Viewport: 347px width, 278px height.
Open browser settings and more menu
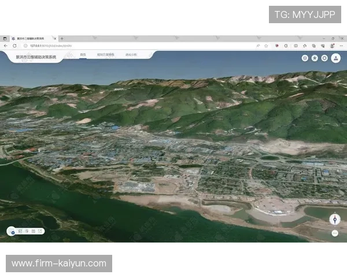click(x=341, y=45)
